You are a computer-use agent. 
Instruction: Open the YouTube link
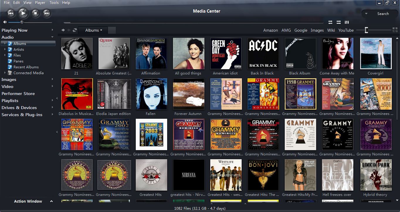coord(346,30)
